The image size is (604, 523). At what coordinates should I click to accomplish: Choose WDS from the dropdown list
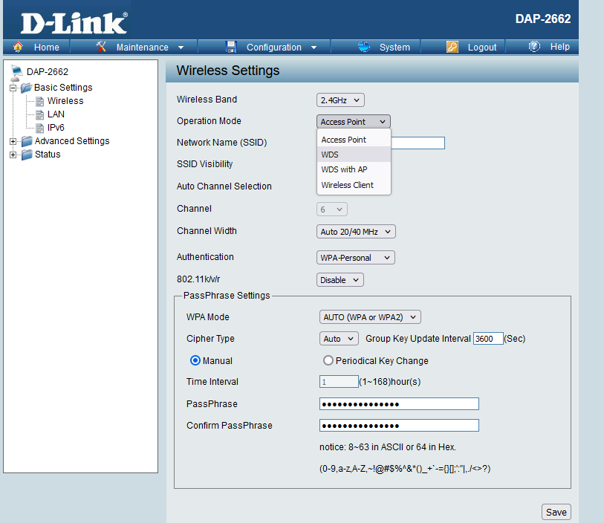click(x=354, y=155)
